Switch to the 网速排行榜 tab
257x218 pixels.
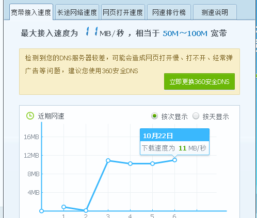tap(169, 12)
